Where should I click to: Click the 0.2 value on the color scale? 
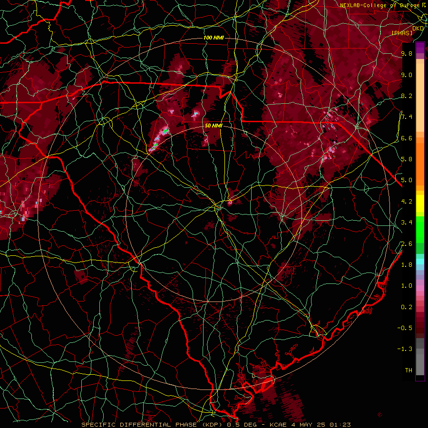coord(407,307)
